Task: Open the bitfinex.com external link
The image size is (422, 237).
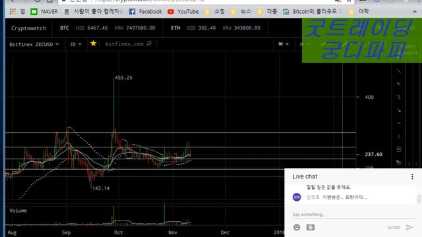Action: 128,44
